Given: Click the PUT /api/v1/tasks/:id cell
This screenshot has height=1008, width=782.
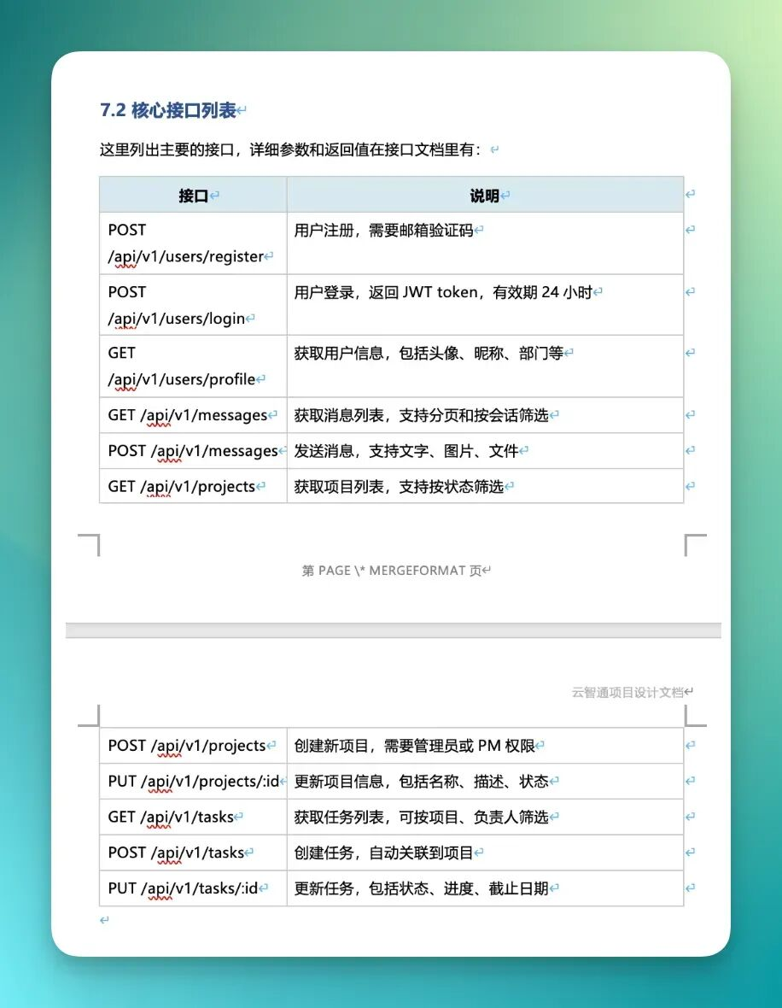Looking at the screenshot, I should (183, 888).
